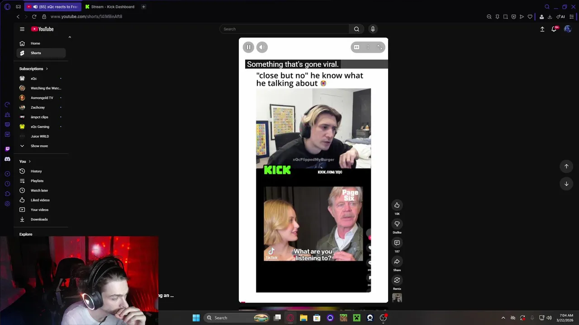Show hidden system tray icons chevron
The width and height of the screenshot is (579, 325).
pyautogui.click(x=503, y=318)
